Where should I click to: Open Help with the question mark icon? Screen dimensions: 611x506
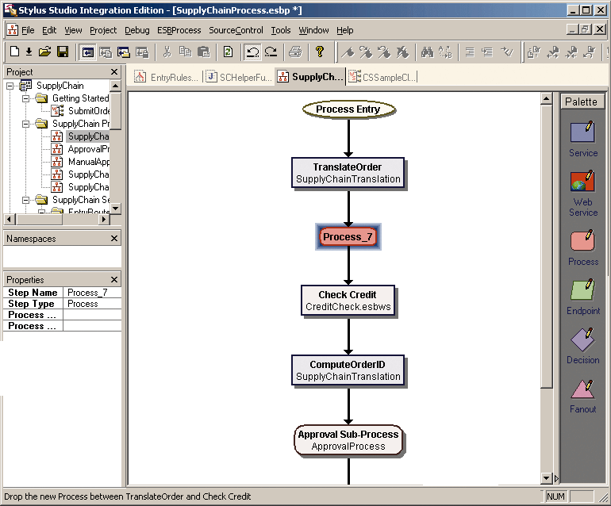pos(320,52)
